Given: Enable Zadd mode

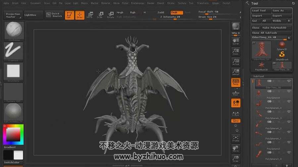Looking at the screenshot, I should [x=161, y=12].
